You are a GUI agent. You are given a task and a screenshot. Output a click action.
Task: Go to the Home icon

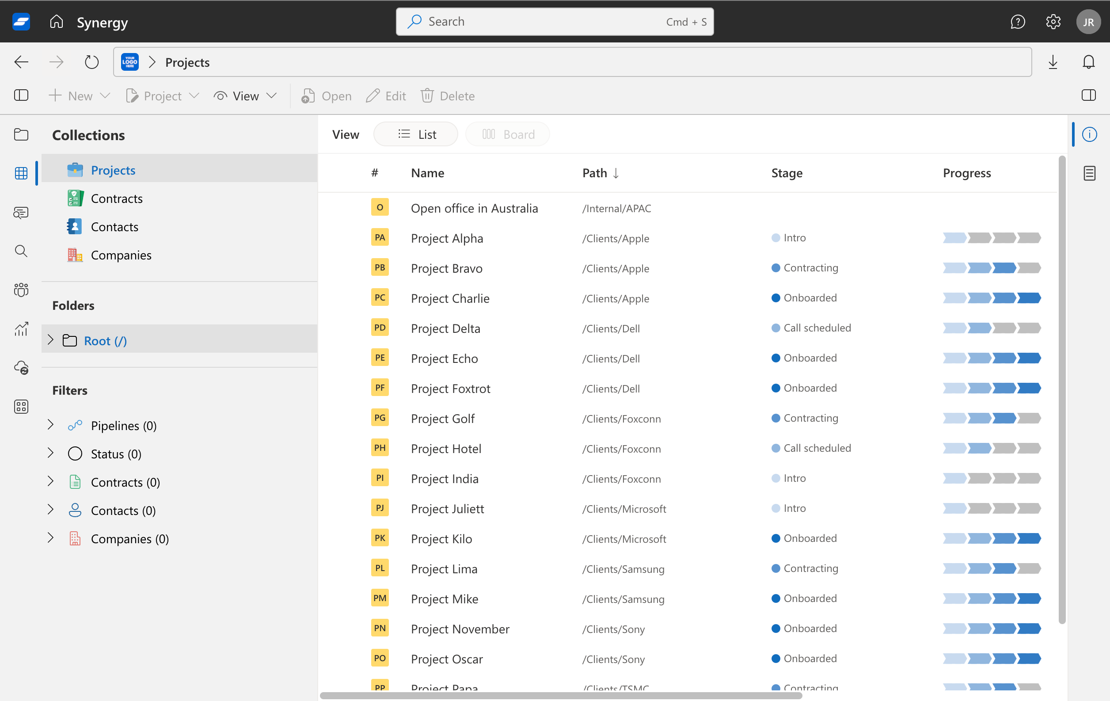pos(56,22)
